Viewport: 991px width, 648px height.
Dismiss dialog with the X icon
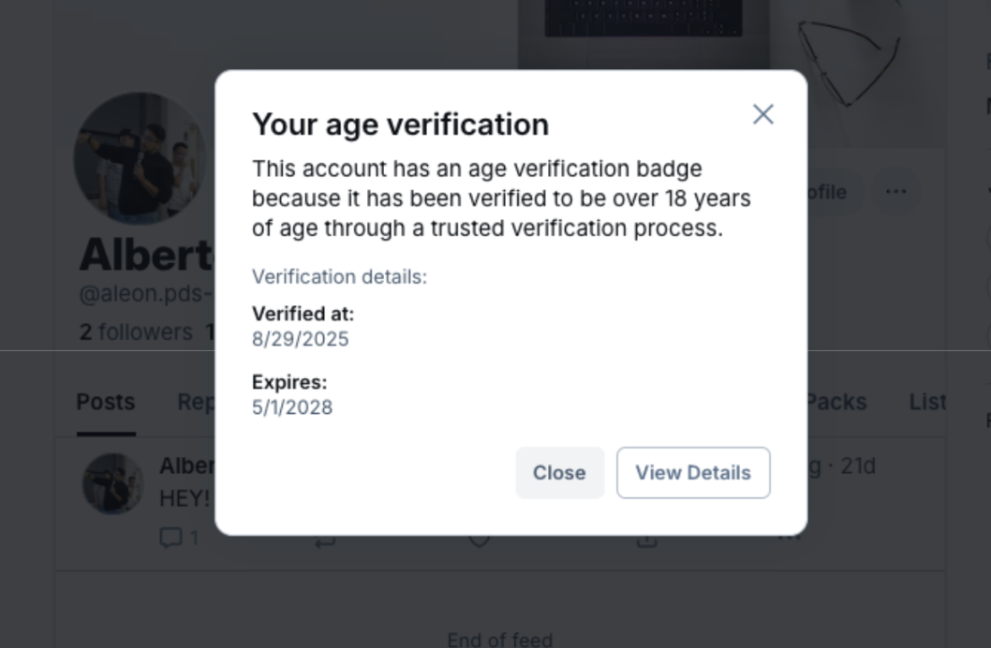762,114
